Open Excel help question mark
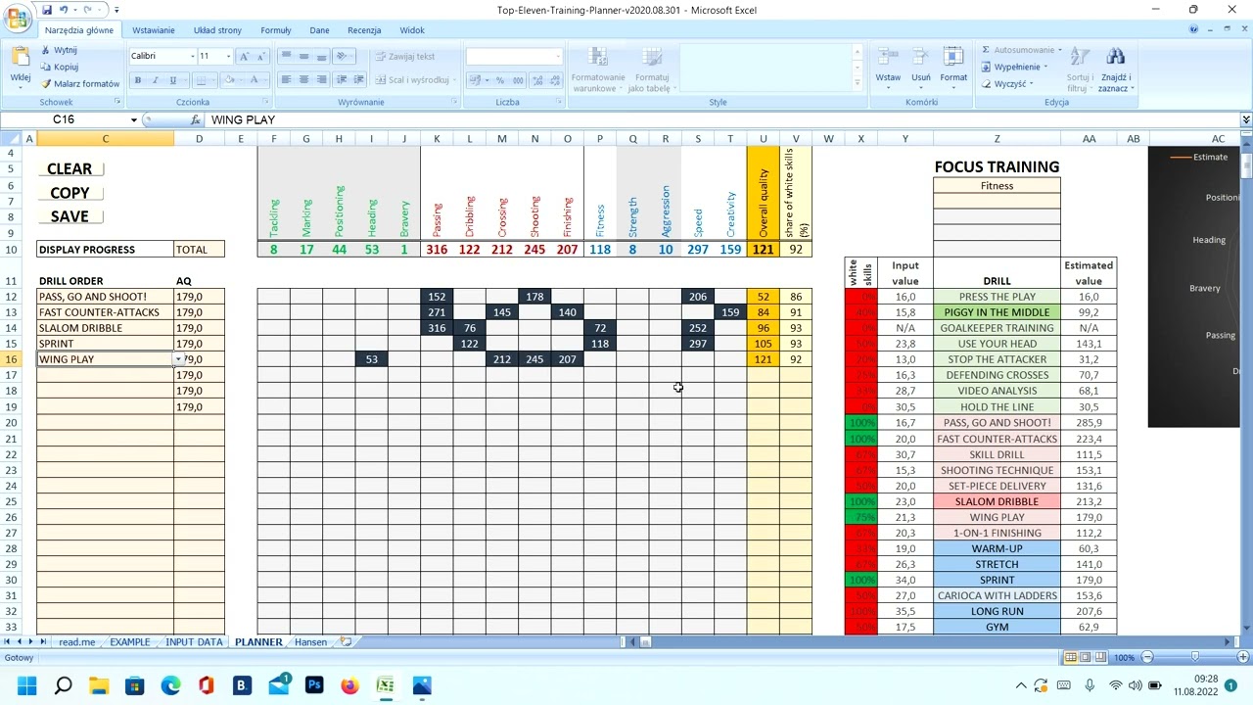Viewport: 1253px width, 705px height. tap(1194, 30)
